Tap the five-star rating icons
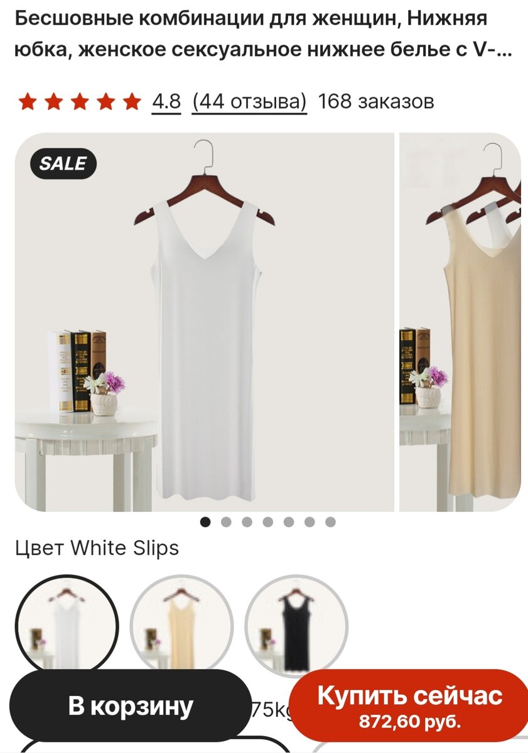 tap(79, 101)
